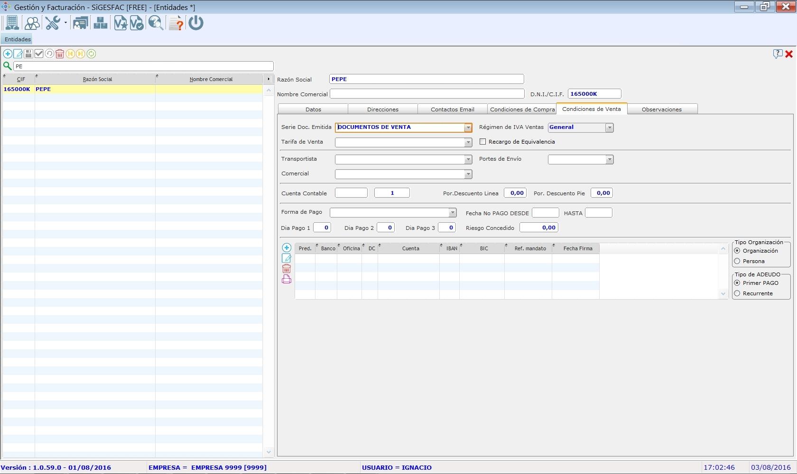Open the Portes de Envío dropdown
This screenshot has height=474, width=797.
(610, 159)
